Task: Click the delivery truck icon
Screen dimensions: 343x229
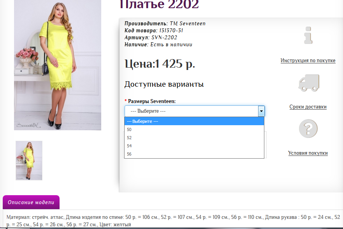Action: [308, 83]
